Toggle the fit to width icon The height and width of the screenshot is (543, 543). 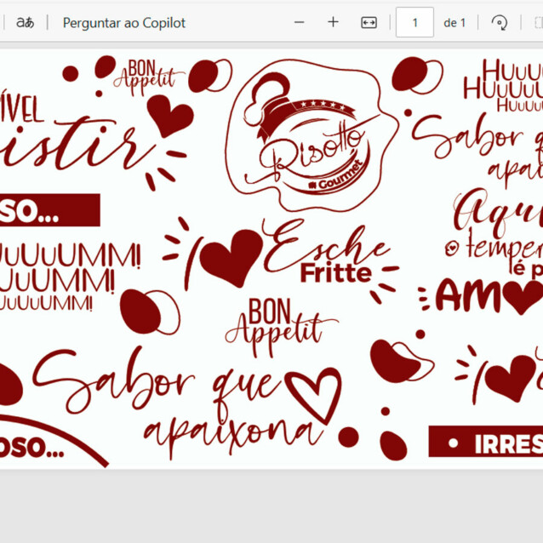pos(369,23)
